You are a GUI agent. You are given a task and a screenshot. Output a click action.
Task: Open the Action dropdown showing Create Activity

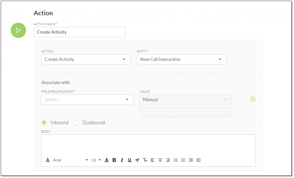86,59
